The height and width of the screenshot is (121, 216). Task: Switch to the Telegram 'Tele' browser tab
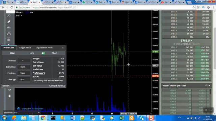click(x=101, y=2)
